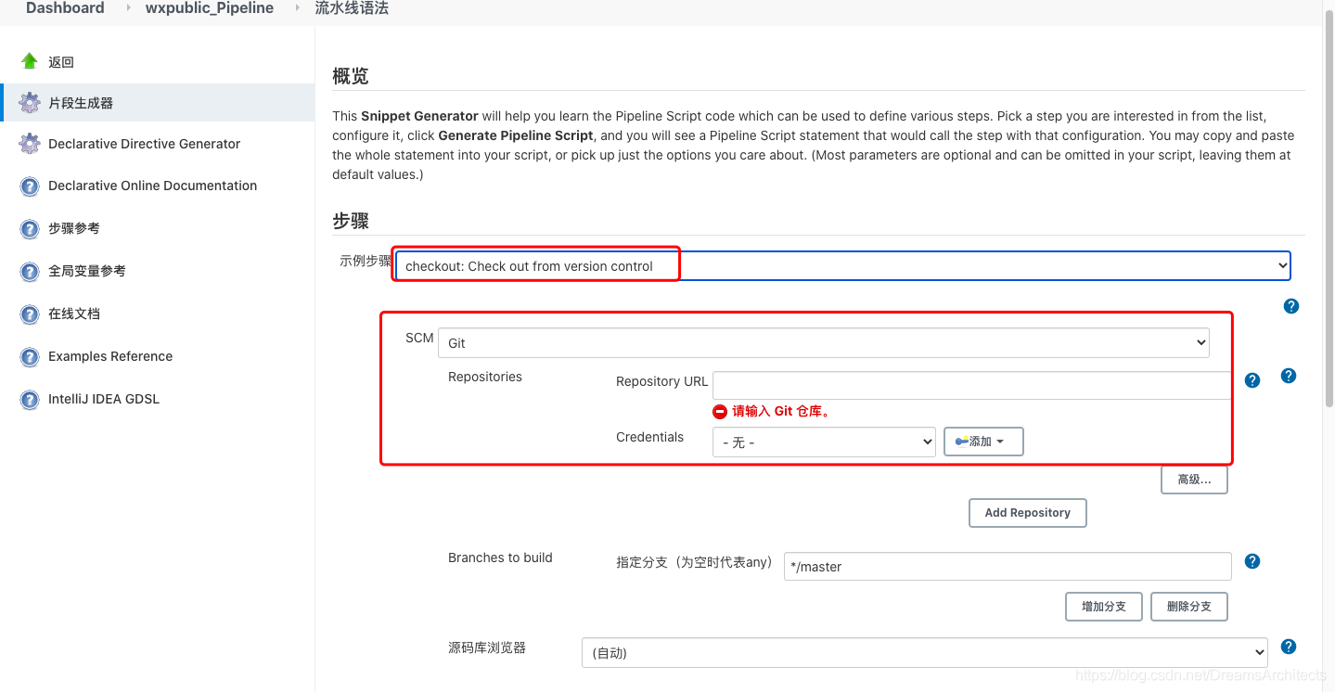
Task: Expand the SCM Git dropdown
Action: (823, 342)
